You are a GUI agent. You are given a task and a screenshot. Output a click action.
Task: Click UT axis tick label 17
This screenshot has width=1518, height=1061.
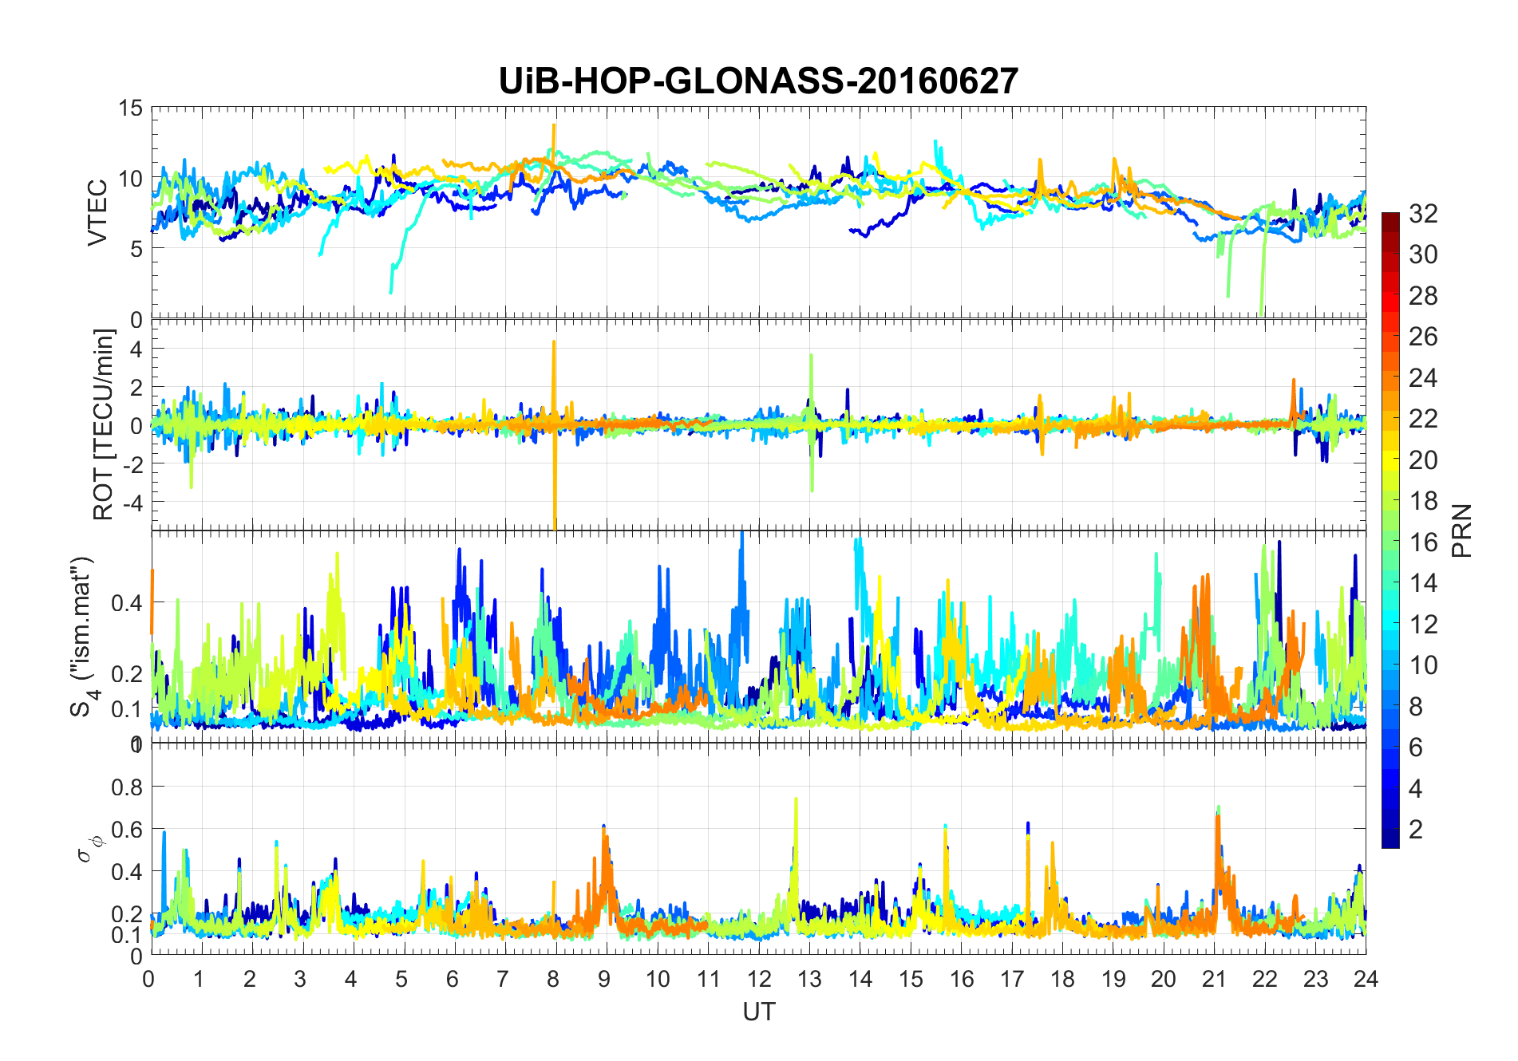pyautogui.click(x=1012, y=979)
